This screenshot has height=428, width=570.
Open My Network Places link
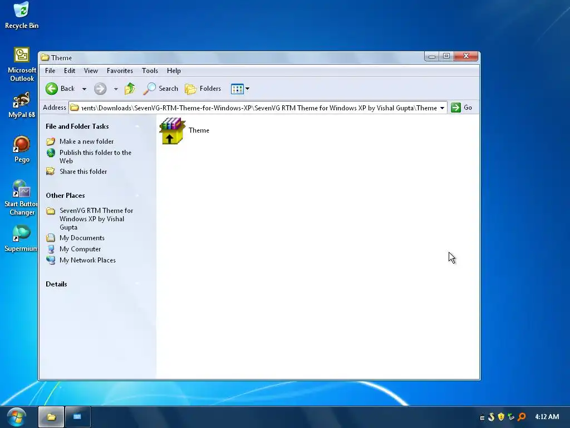pos(87,260)
